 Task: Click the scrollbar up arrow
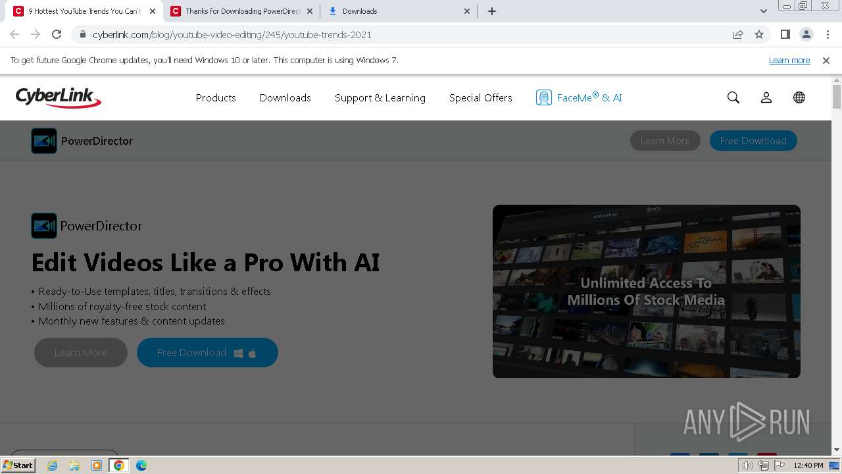837,79
